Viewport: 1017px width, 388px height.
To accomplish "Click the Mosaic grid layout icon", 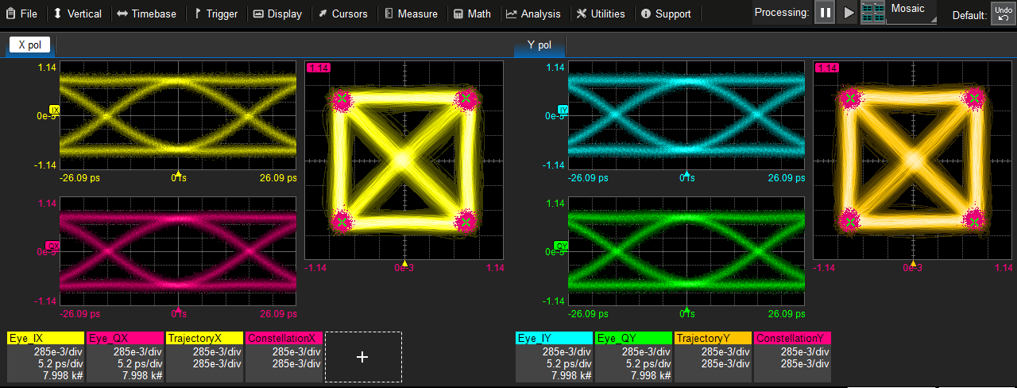I will click(872, 13).
